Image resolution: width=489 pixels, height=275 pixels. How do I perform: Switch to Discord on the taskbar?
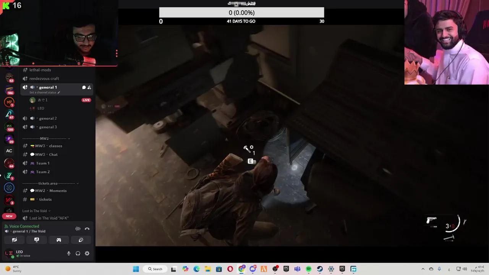pos(253,269)
